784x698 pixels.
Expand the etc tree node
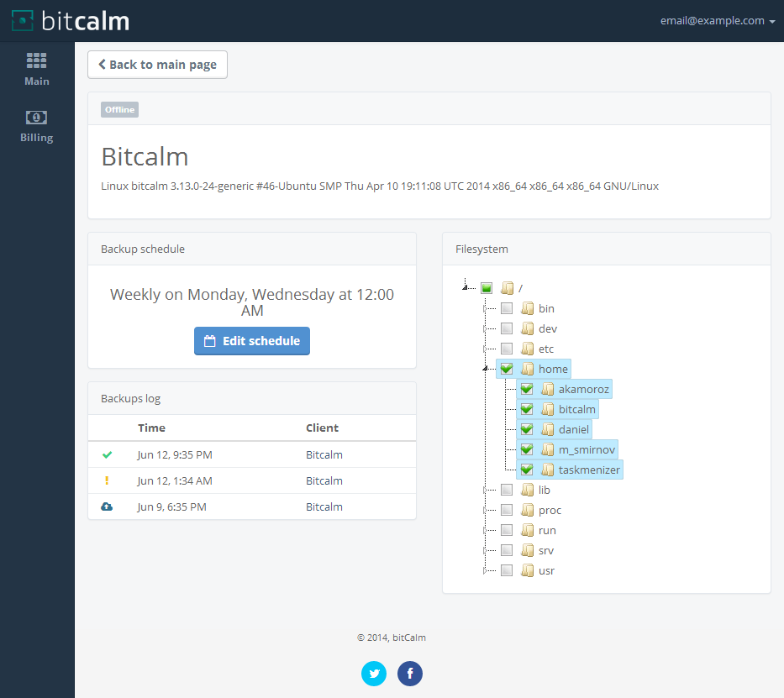click(485, 349)
